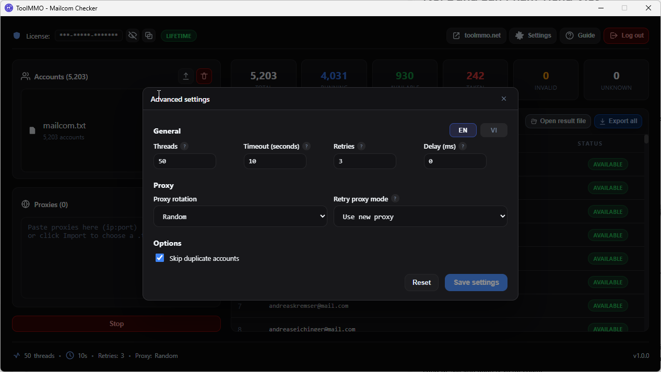The width and height of the screenshot is (661, 372).
Task: Click the Retries input field
Action: (365, 161)
